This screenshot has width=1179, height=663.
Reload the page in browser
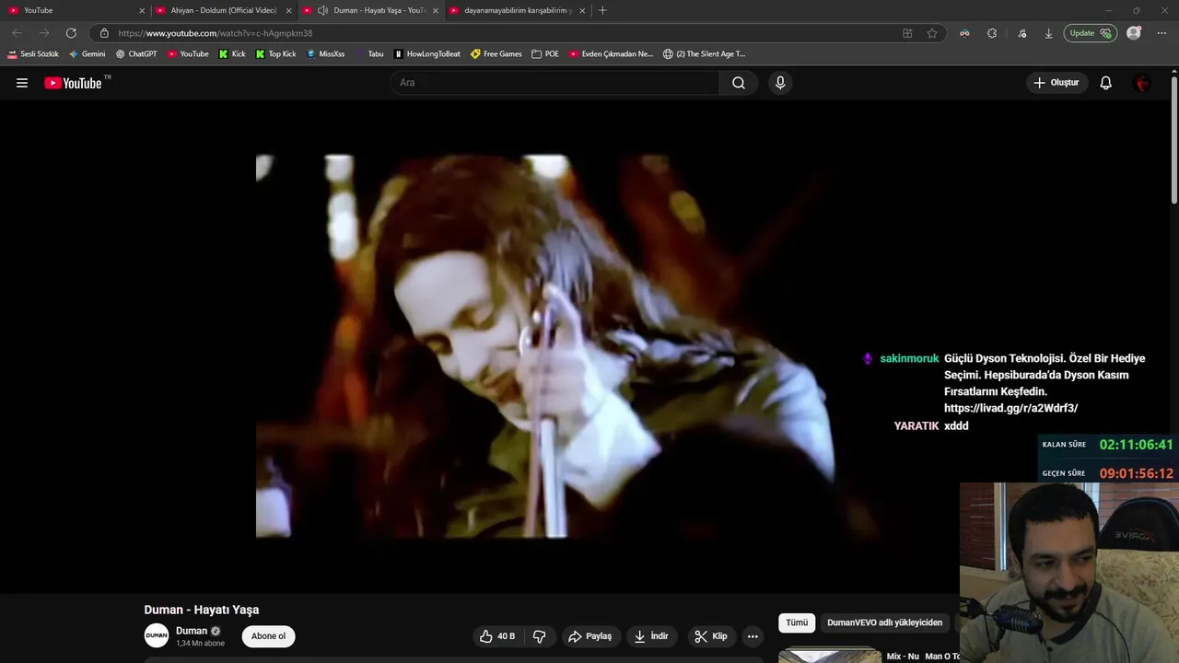click(71, 33)
